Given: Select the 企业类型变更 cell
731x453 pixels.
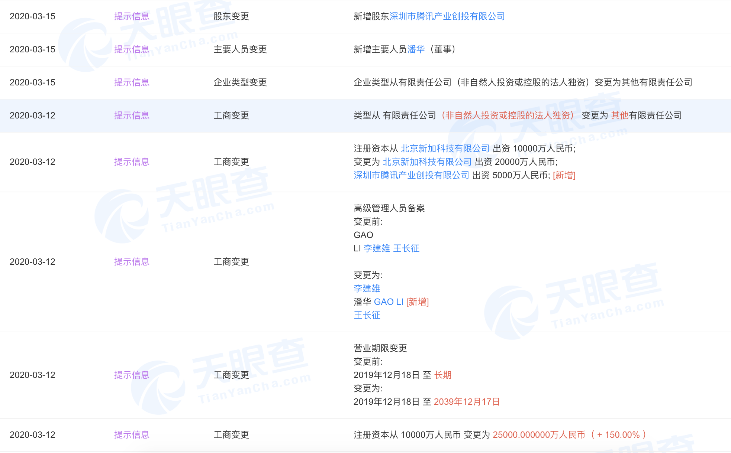Looking at the screenshot, I should tap(240, 82).
